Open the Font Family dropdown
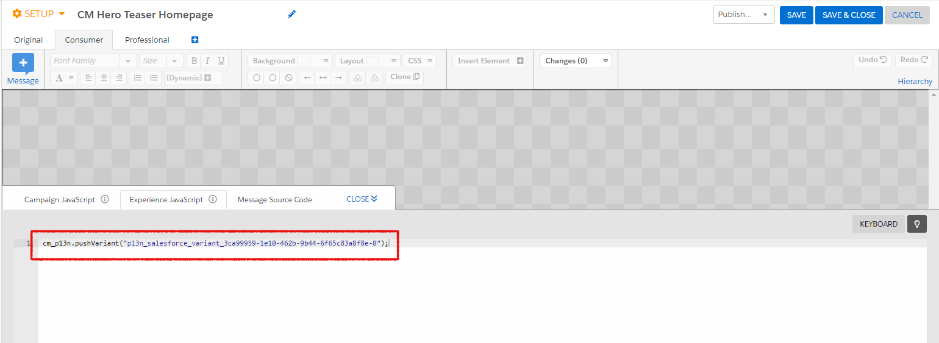Image resolution: width=939 pixels, height=343 pixels. point(93,61)
